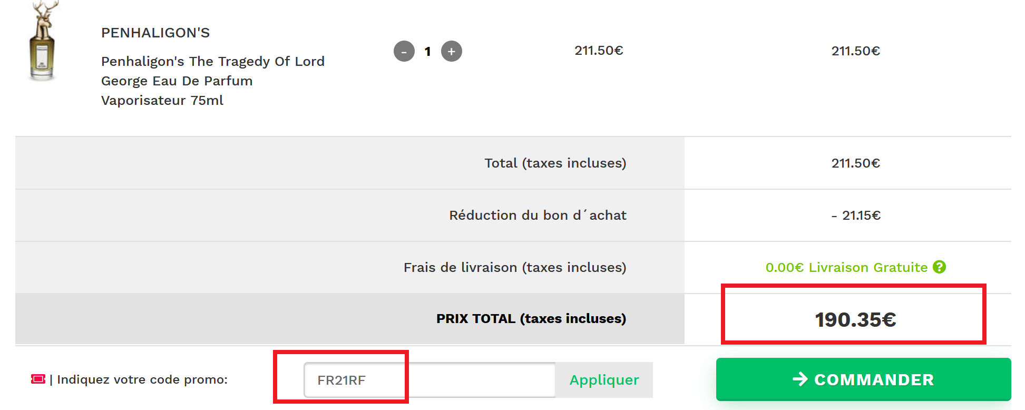Click the green question mark help icon
The image size is (1025, 410).
(x=939, y=267)
